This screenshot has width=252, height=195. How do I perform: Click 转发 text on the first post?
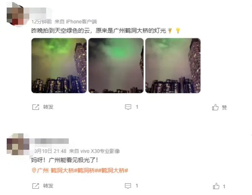coord(48,107)
